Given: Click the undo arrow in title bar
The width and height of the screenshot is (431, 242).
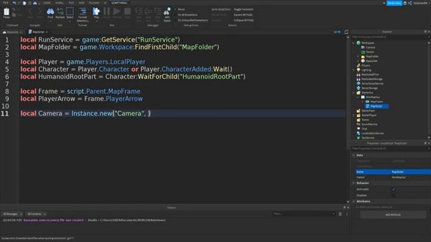Looking at the screenshot, I should click(x=14, y=3).
